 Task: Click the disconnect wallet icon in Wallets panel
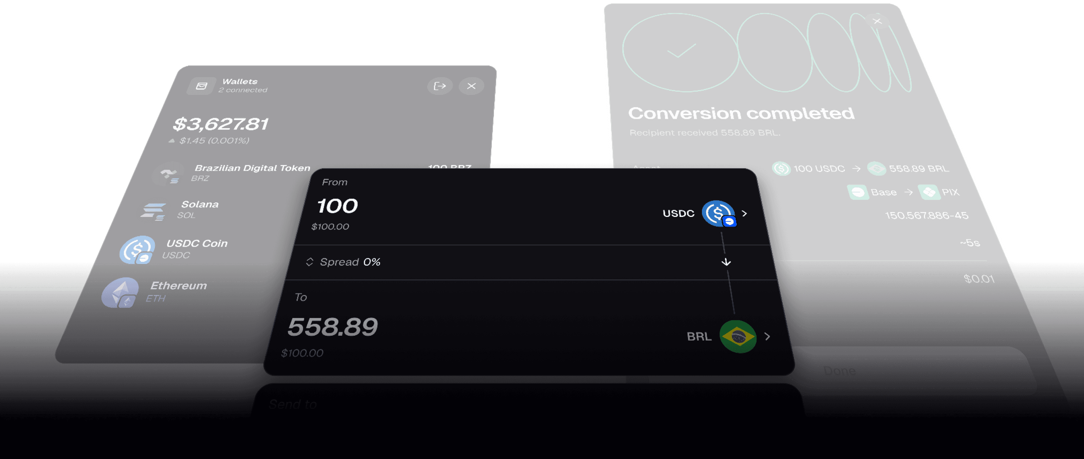point(440,86)
